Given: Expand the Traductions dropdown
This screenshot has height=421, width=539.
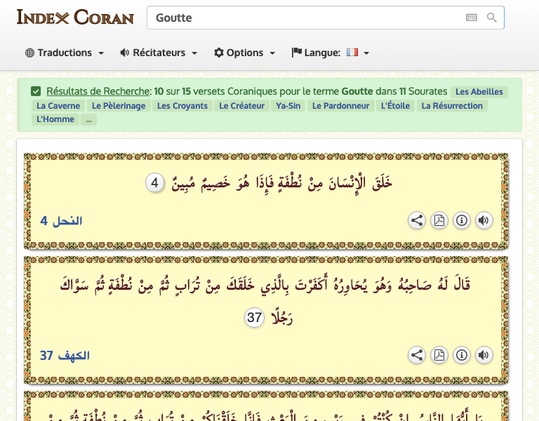Looking at the screenshot, I should 65,53.
